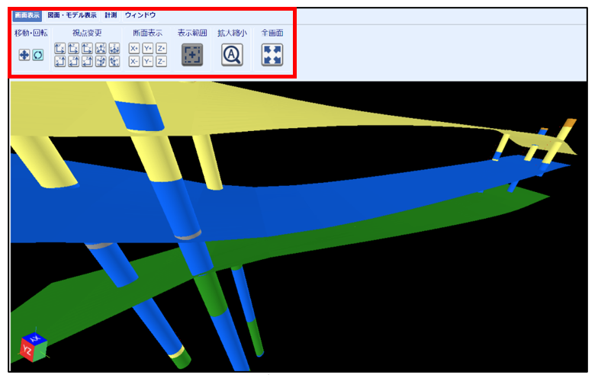Select first viewpoint icon in bottom row

(x=61, y=61)
